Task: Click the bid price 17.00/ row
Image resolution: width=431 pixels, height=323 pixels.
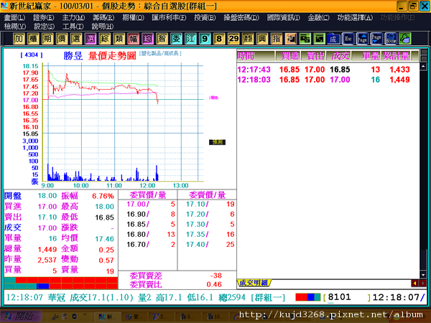Action: point(148,204)
